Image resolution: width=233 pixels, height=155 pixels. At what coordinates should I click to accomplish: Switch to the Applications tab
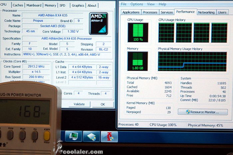tap(131, 12)
